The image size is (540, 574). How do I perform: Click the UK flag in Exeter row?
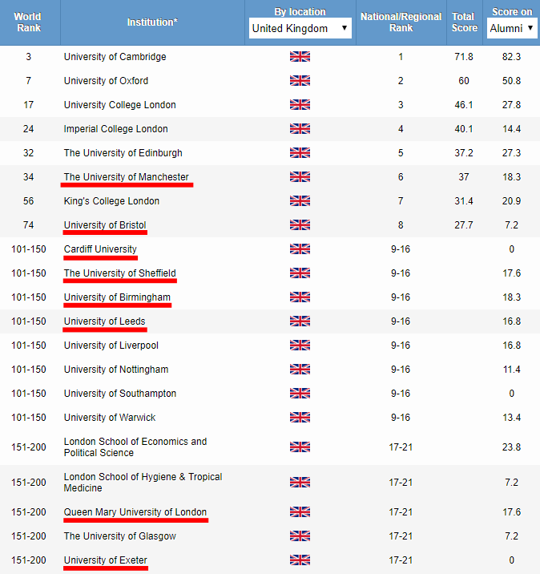coord(300,560)
